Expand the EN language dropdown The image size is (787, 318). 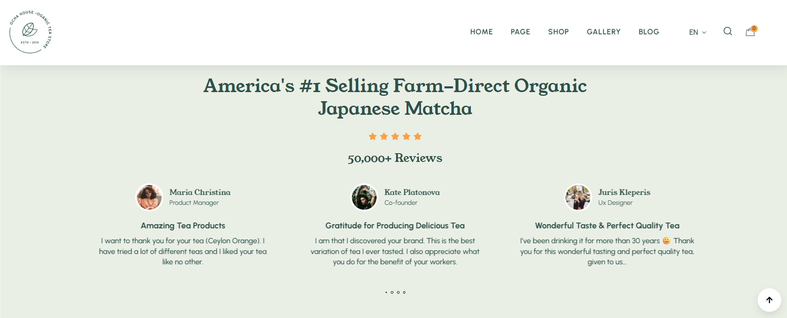tap(697, 32)
